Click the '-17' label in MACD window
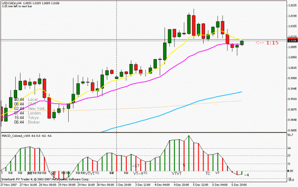The width and height of the screenshot is (298, 187). (x=136, y=166)
